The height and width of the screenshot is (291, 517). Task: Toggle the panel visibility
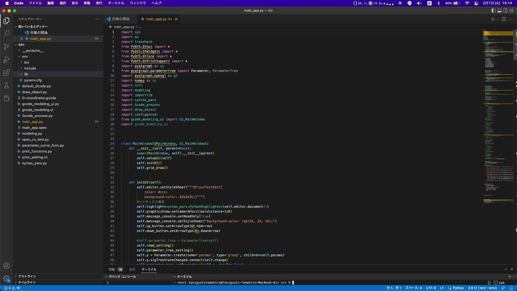coord(499,11)
